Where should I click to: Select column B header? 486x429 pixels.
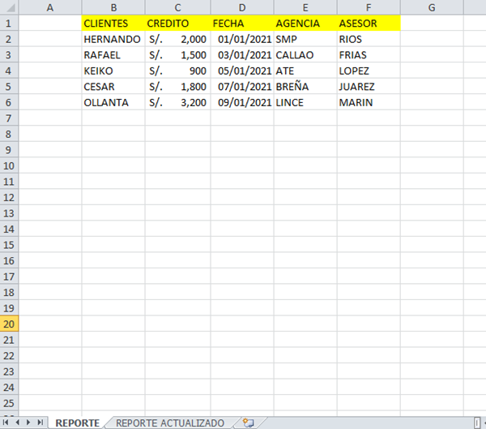point(113,7)
